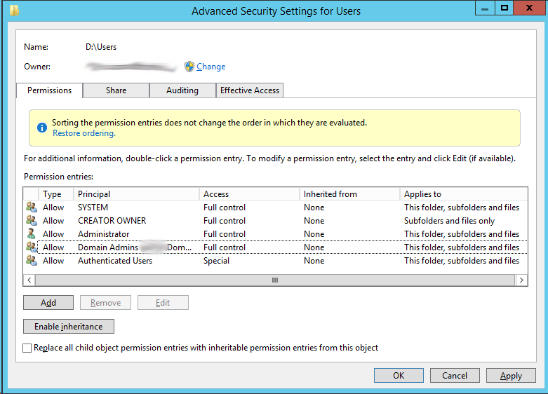Click the Edit button
The height and width of the screenshot is (394, 548).
point(163,302)
